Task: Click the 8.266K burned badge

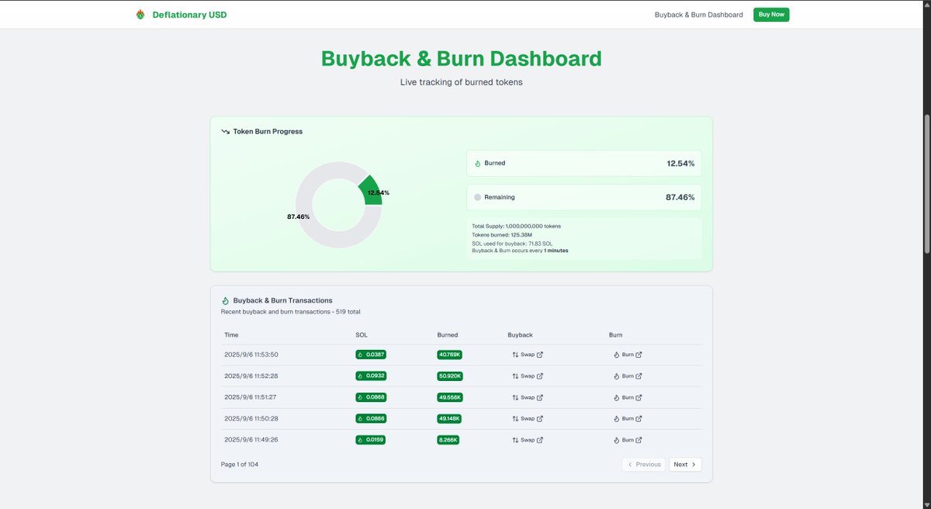Action: [448, 440]
